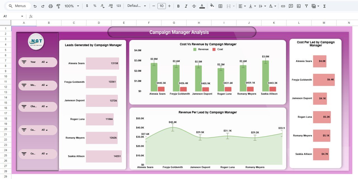Apply italic formatting

(186, 6)
